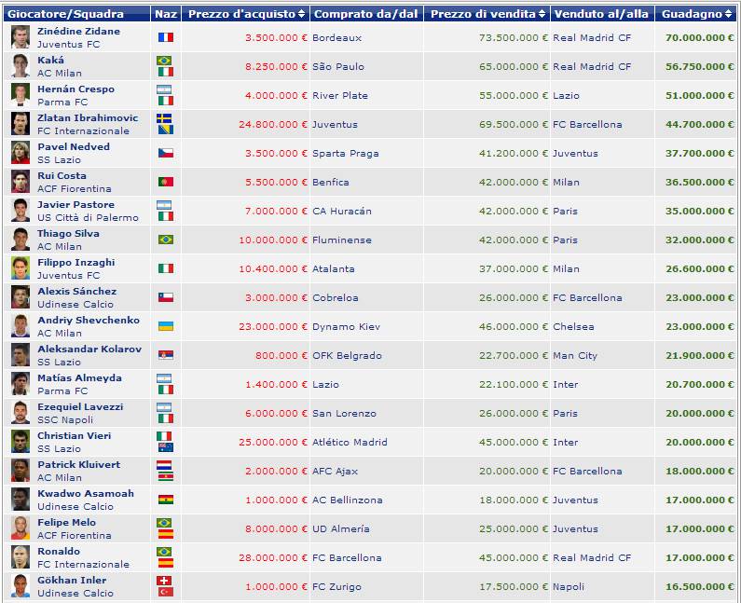Screen dimensions: 741x603
Task: Click Sparta Praga in the bought-from column
Action: tap(346, 153)
